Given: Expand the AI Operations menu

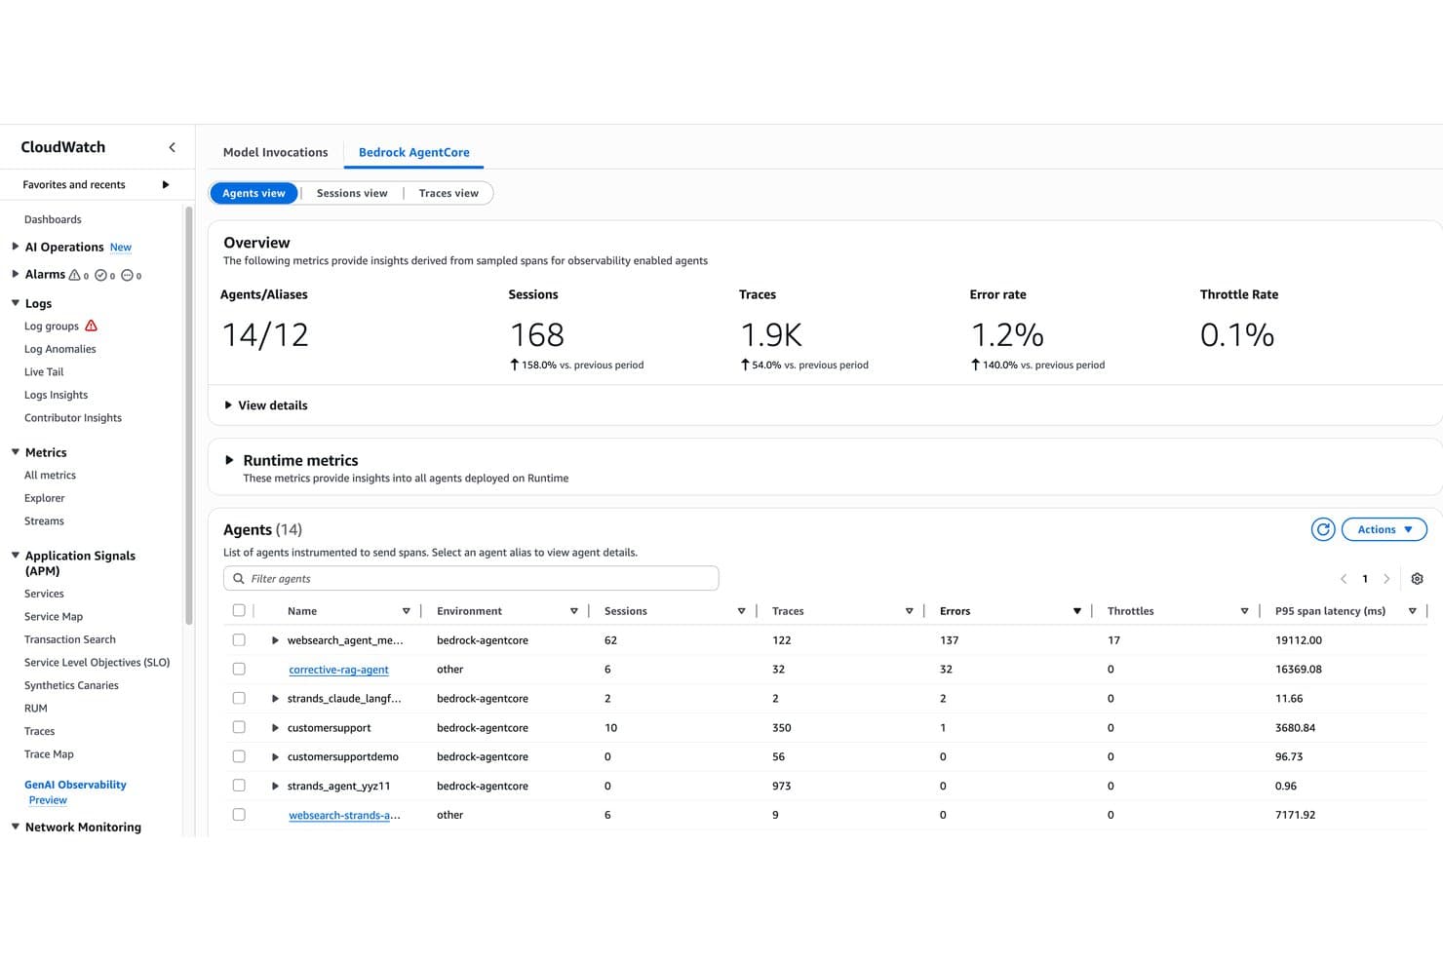Looking at the screenshot, I should [x=16, y=247].
